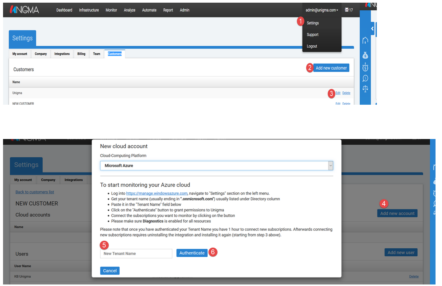442x286 pixels.
Task: Open Report in the top navigation
Action: pos(168,10)
